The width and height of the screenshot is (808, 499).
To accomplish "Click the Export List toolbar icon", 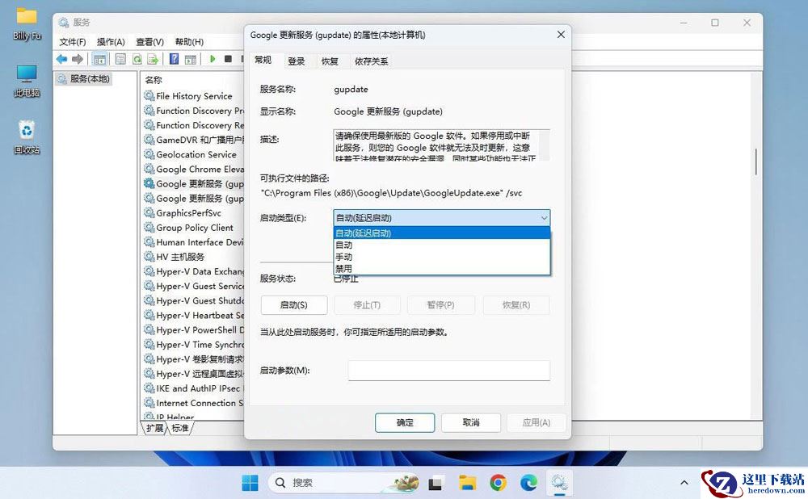I will click(x=153, y=59).
